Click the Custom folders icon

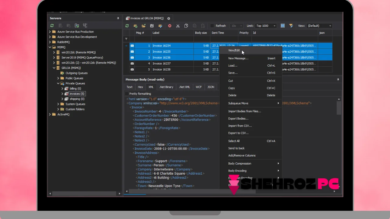point(62,109)
